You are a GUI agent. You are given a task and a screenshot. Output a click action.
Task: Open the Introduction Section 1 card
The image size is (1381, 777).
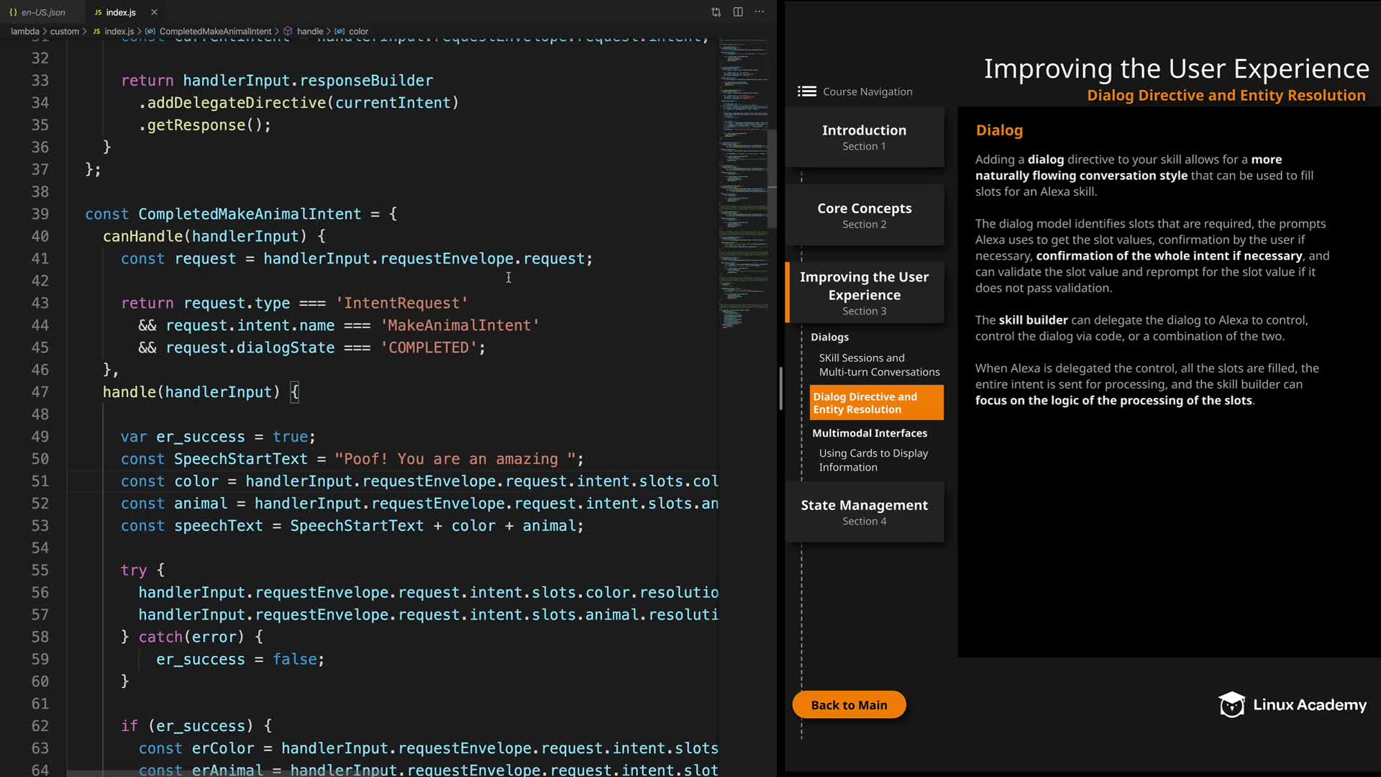tap(864, 137)
